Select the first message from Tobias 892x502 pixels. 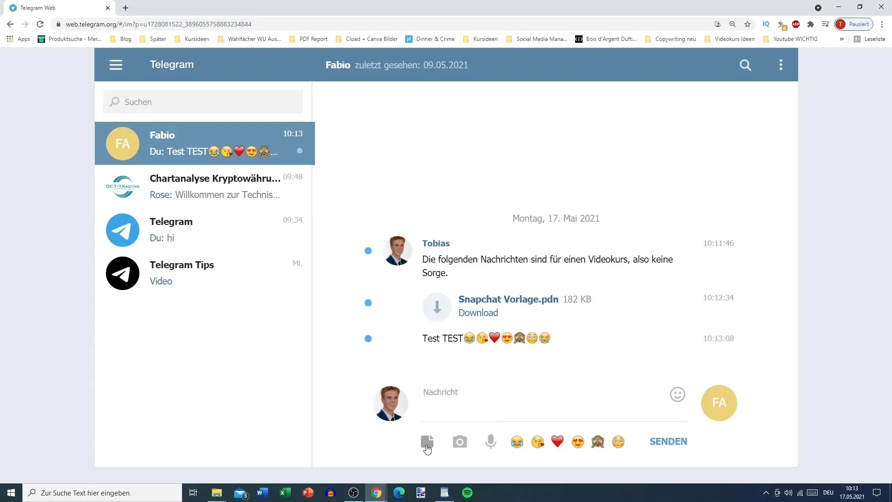pos(547,266)
